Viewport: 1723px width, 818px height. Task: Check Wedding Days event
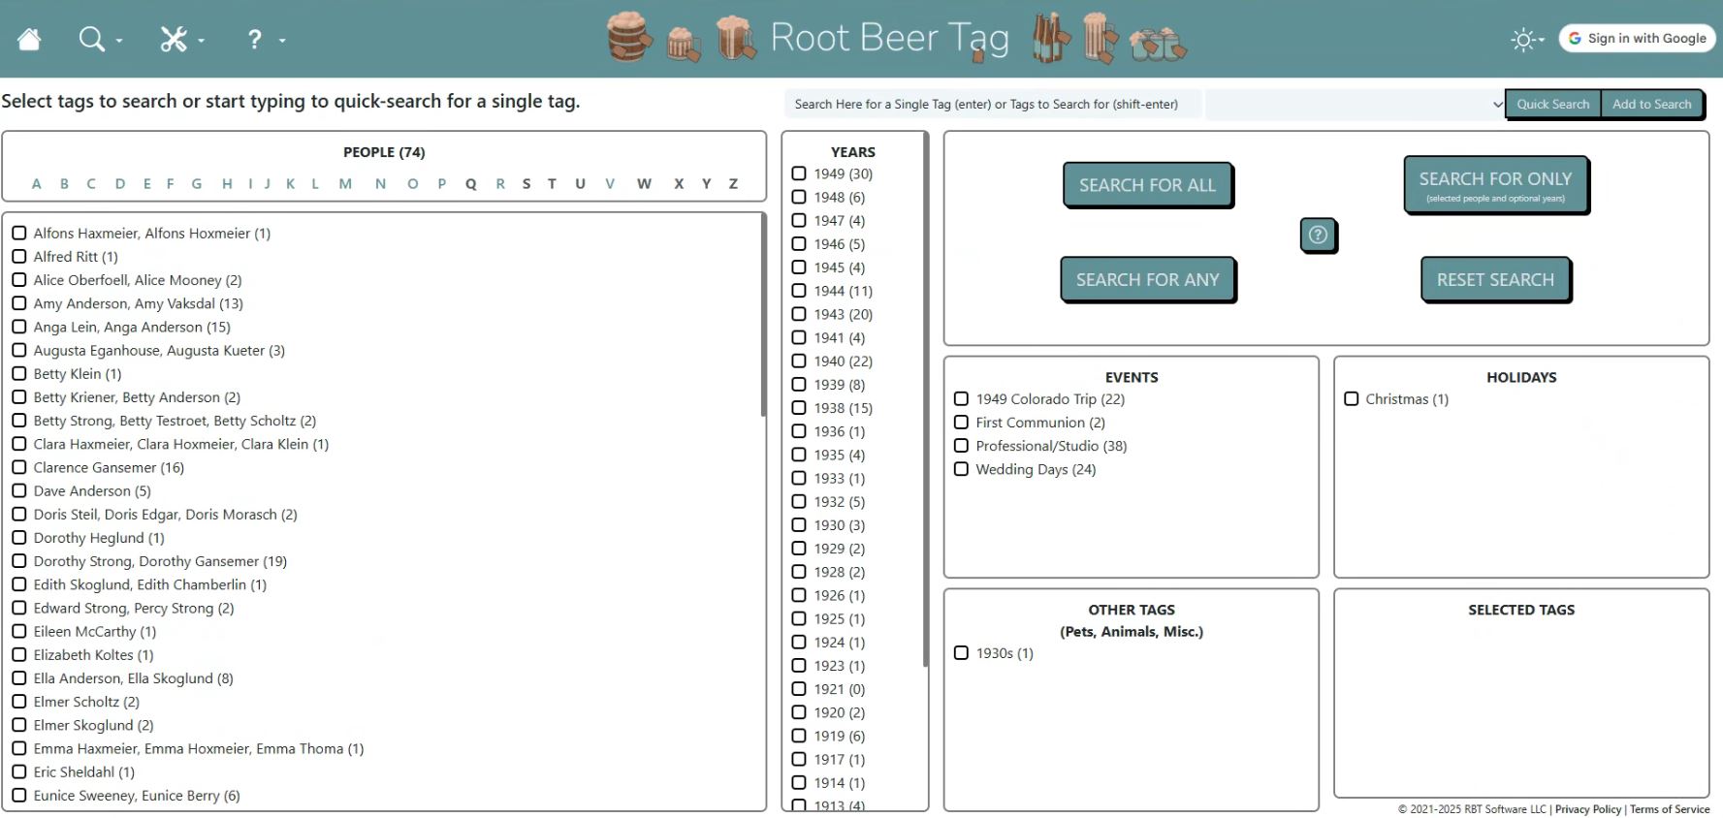click(961, 469)
